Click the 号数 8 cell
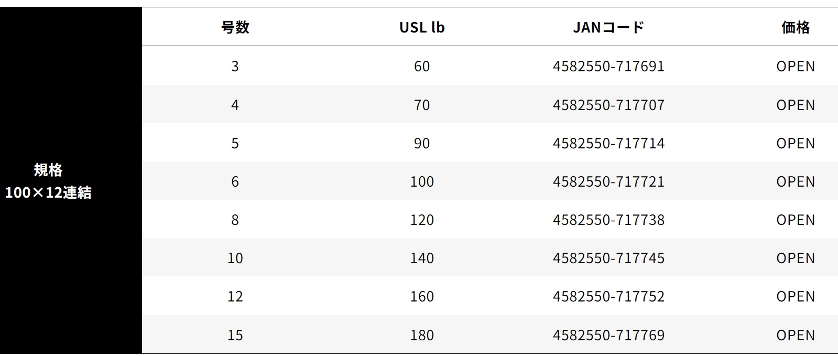 235,220
